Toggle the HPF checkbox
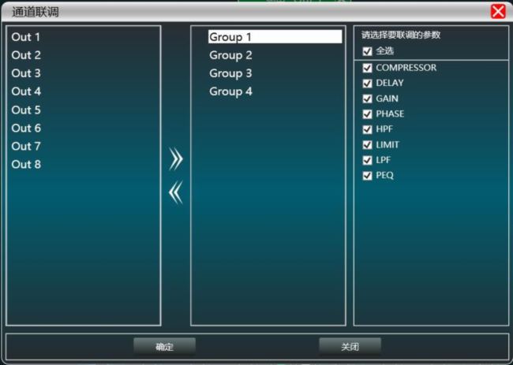This screenshot has height=365, width=513. pyautogui.click(x=367, y=129)
